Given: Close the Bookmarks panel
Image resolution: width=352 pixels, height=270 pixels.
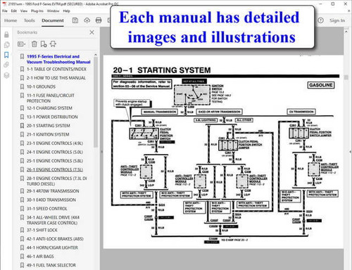Looking at the screenshot, I should click(92, 32).
